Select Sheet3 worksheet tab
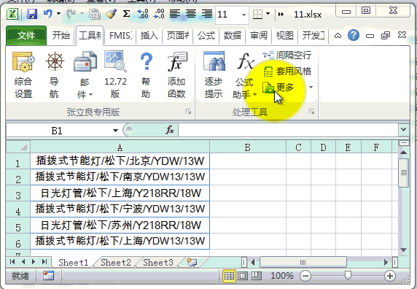Screen dimensions: 417x289 (158, 263)
